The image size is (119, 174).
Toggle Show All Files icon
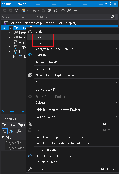point(55,10)
